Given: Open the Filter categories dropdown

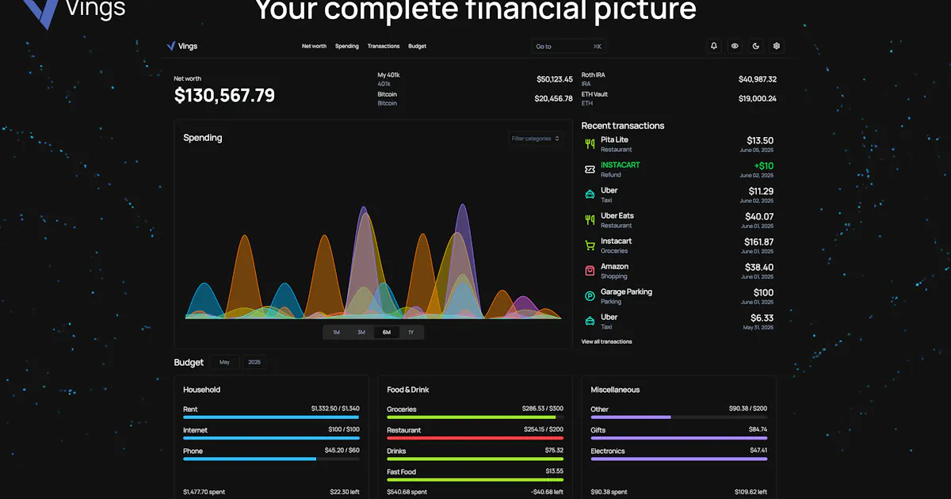Looking at the screenshot, I should [536, 139].
